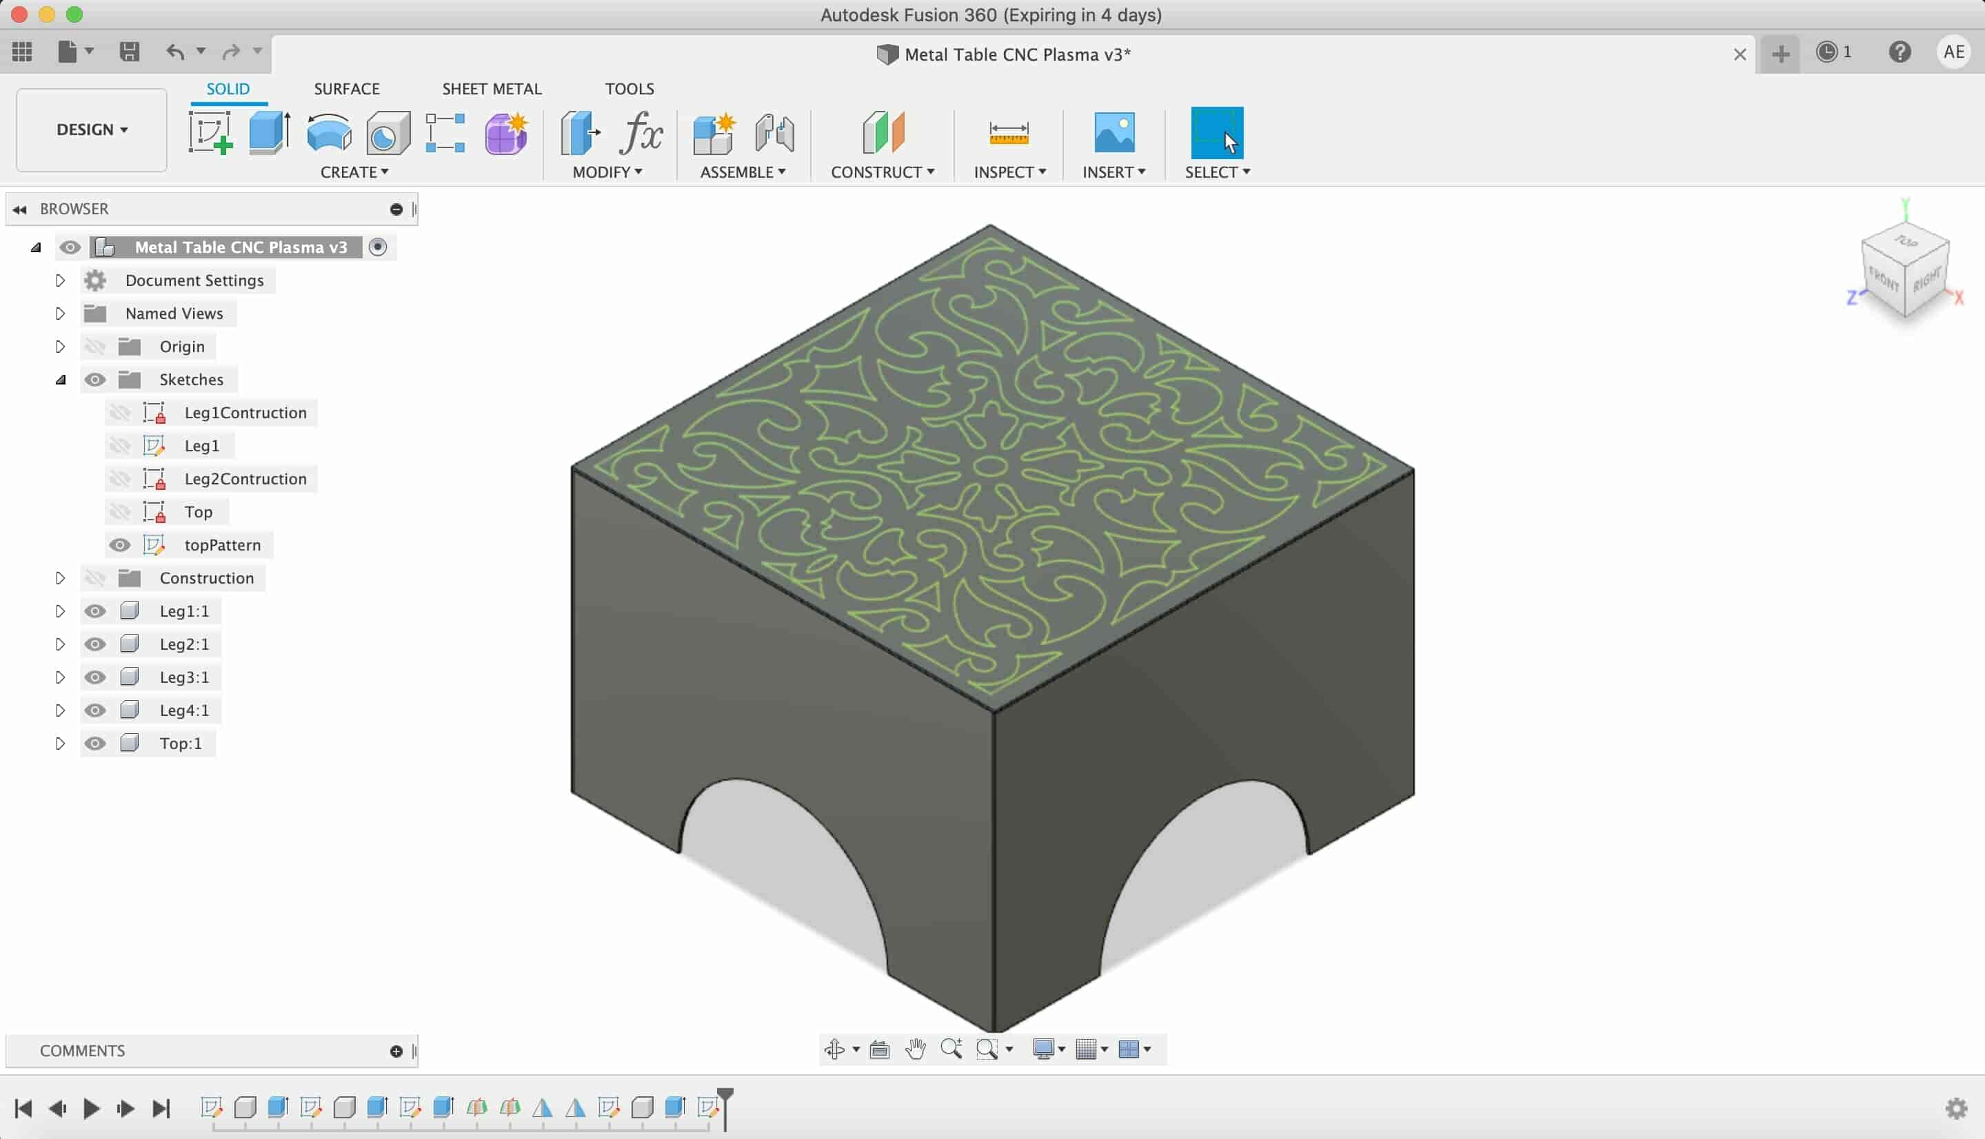Click the Orbit navigation icon

click(x=834, y=1049)
